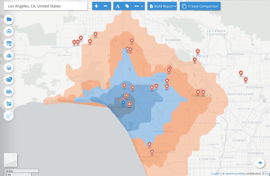Viewport: 270px width, 176px height.
Task: Click the mini map overview thumbnail
Action: pyautogui.click(x=11, y=160)
